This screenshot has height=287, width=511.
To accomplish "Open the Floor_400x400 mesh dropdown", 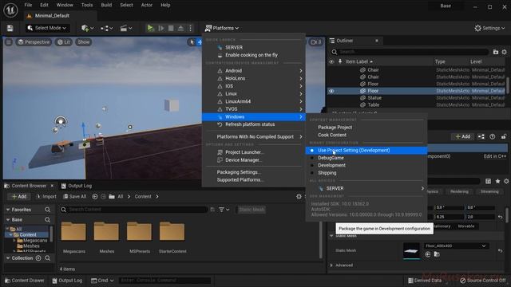I will 456,246.
